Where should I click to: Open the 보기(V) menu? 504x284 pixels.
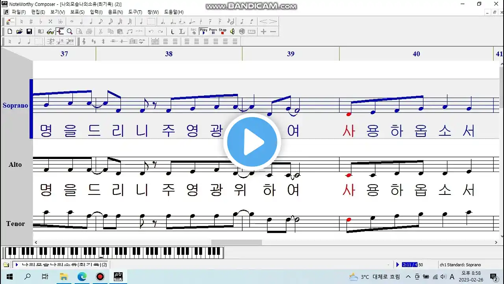[x=57, y=12]
